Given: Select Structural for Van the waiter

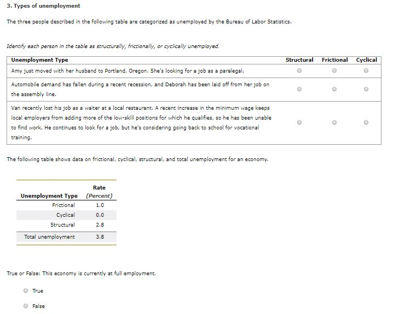Looking at the screenshot, I should 299,122.
